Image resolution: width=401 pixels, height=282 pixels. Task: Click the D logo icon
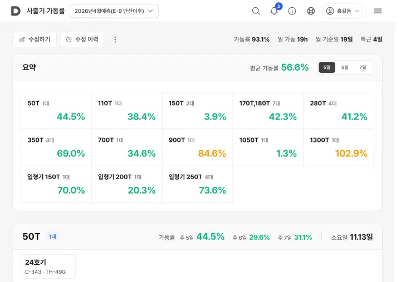click(16, 11)
